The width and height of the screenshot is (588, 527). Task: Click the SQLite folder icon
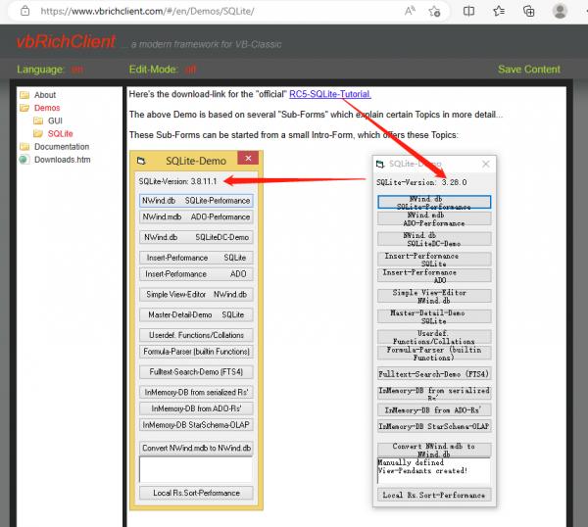point(38,133)
